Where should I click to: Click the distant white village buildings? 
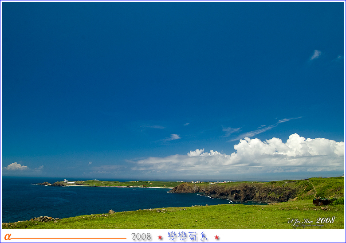[204, 181]
